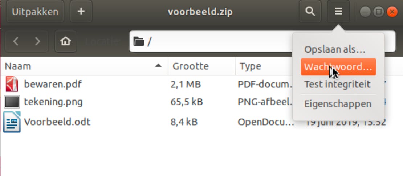This screenshot has height=176, width=403.
Task: Select the Voorbeeld.odt file name
Action: pos(57,122)
